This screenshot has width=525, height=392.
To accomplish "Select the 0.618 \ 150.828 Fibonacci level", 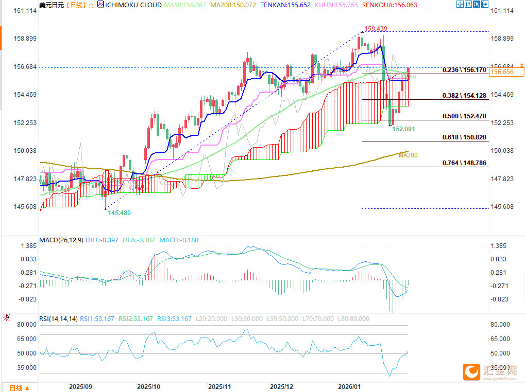I will [x=464, y=137].
